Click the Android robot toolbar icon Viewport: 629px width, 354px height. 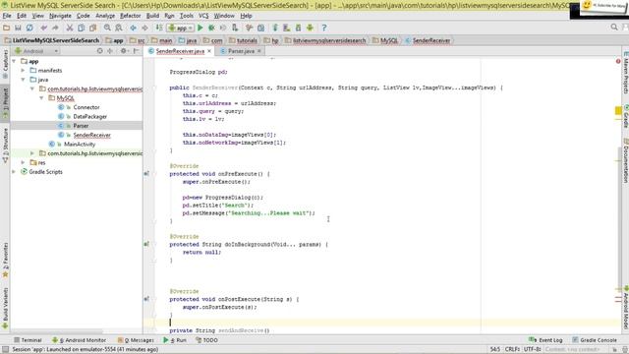310,28
